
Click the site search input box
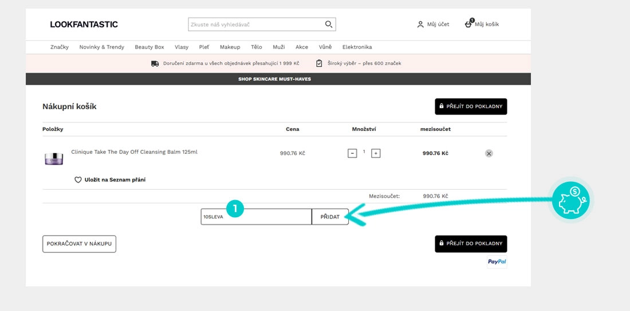256,25
